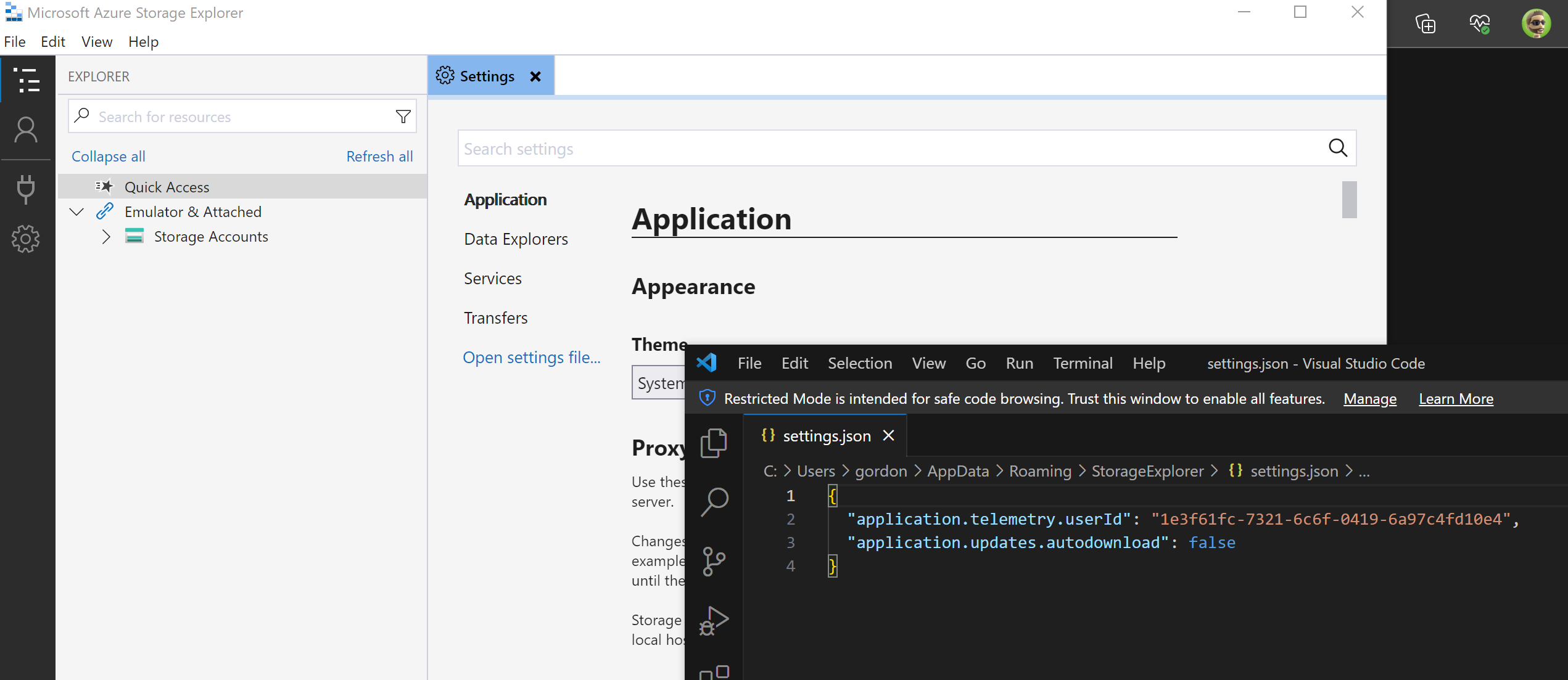The image size is (1568, 680).
Task: Open Run and Debug in VS Code
Action: pyautogui.click(x=714, y=621)
